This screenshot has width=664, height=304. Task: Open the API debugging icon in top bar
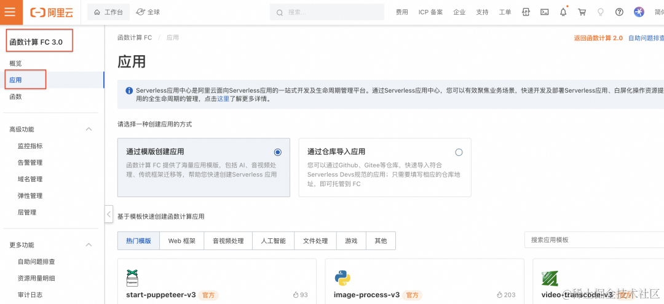click(x=526, y=12)
